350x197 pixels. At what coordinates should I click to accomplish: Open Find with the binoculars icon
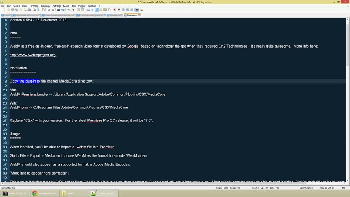pyautogui.click(x=59, y=10)
